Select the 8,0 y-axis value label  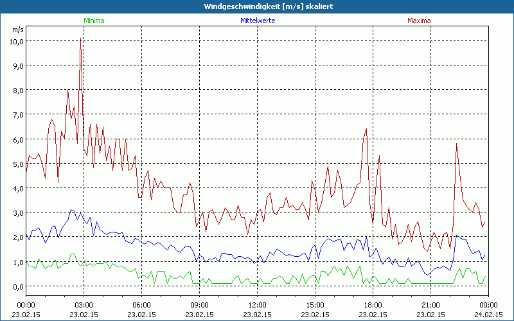(17, 90)
